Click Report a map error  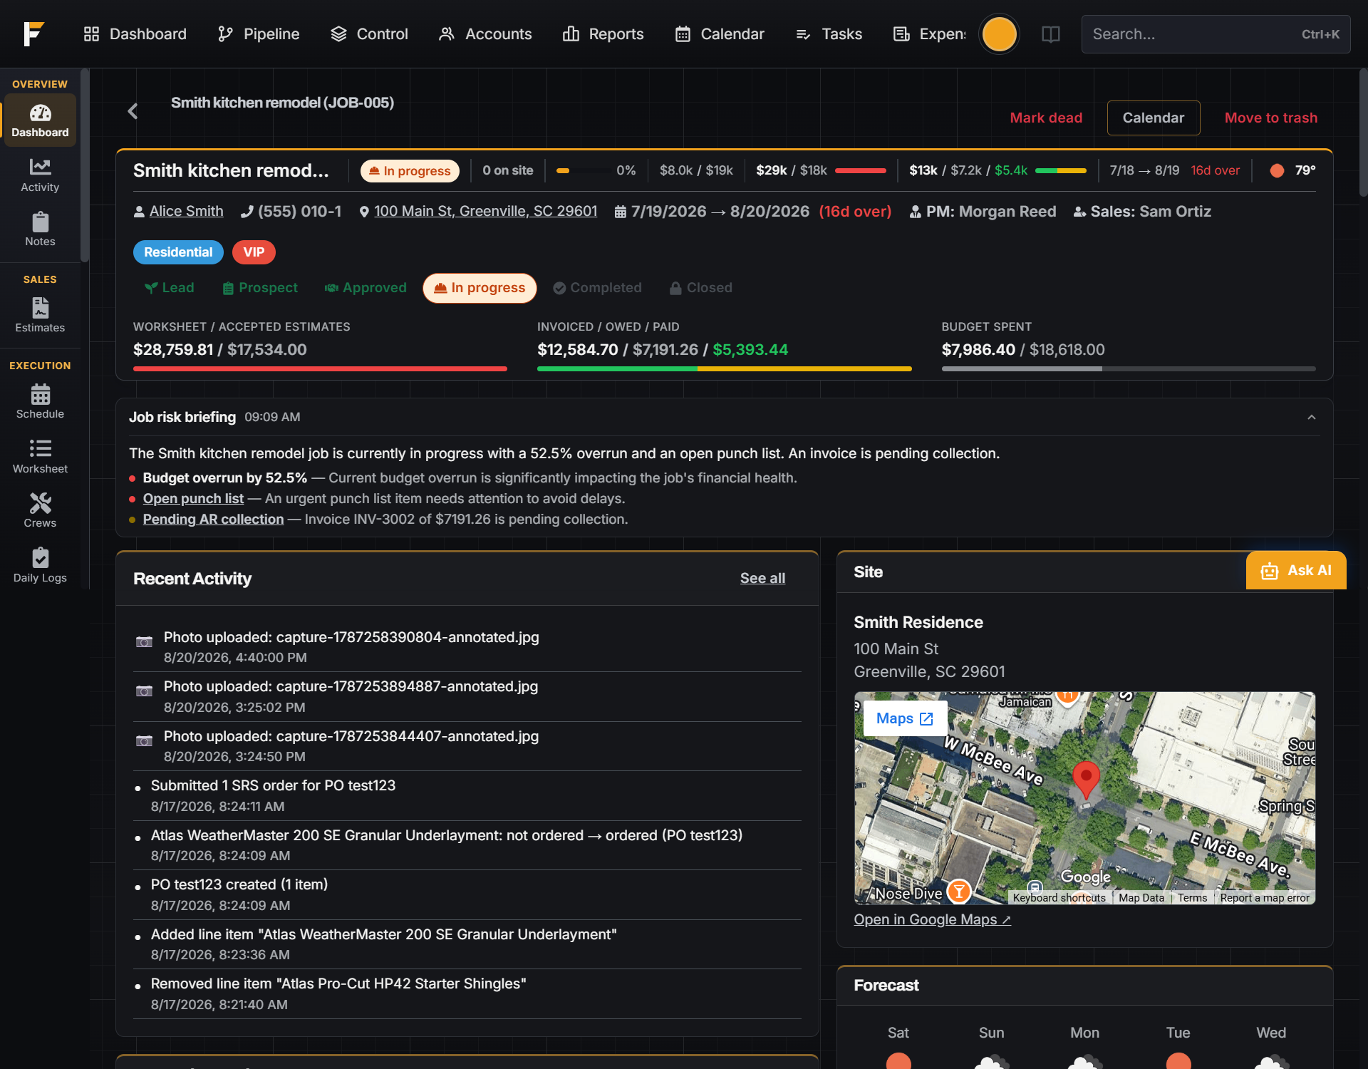pos(1264,898)
